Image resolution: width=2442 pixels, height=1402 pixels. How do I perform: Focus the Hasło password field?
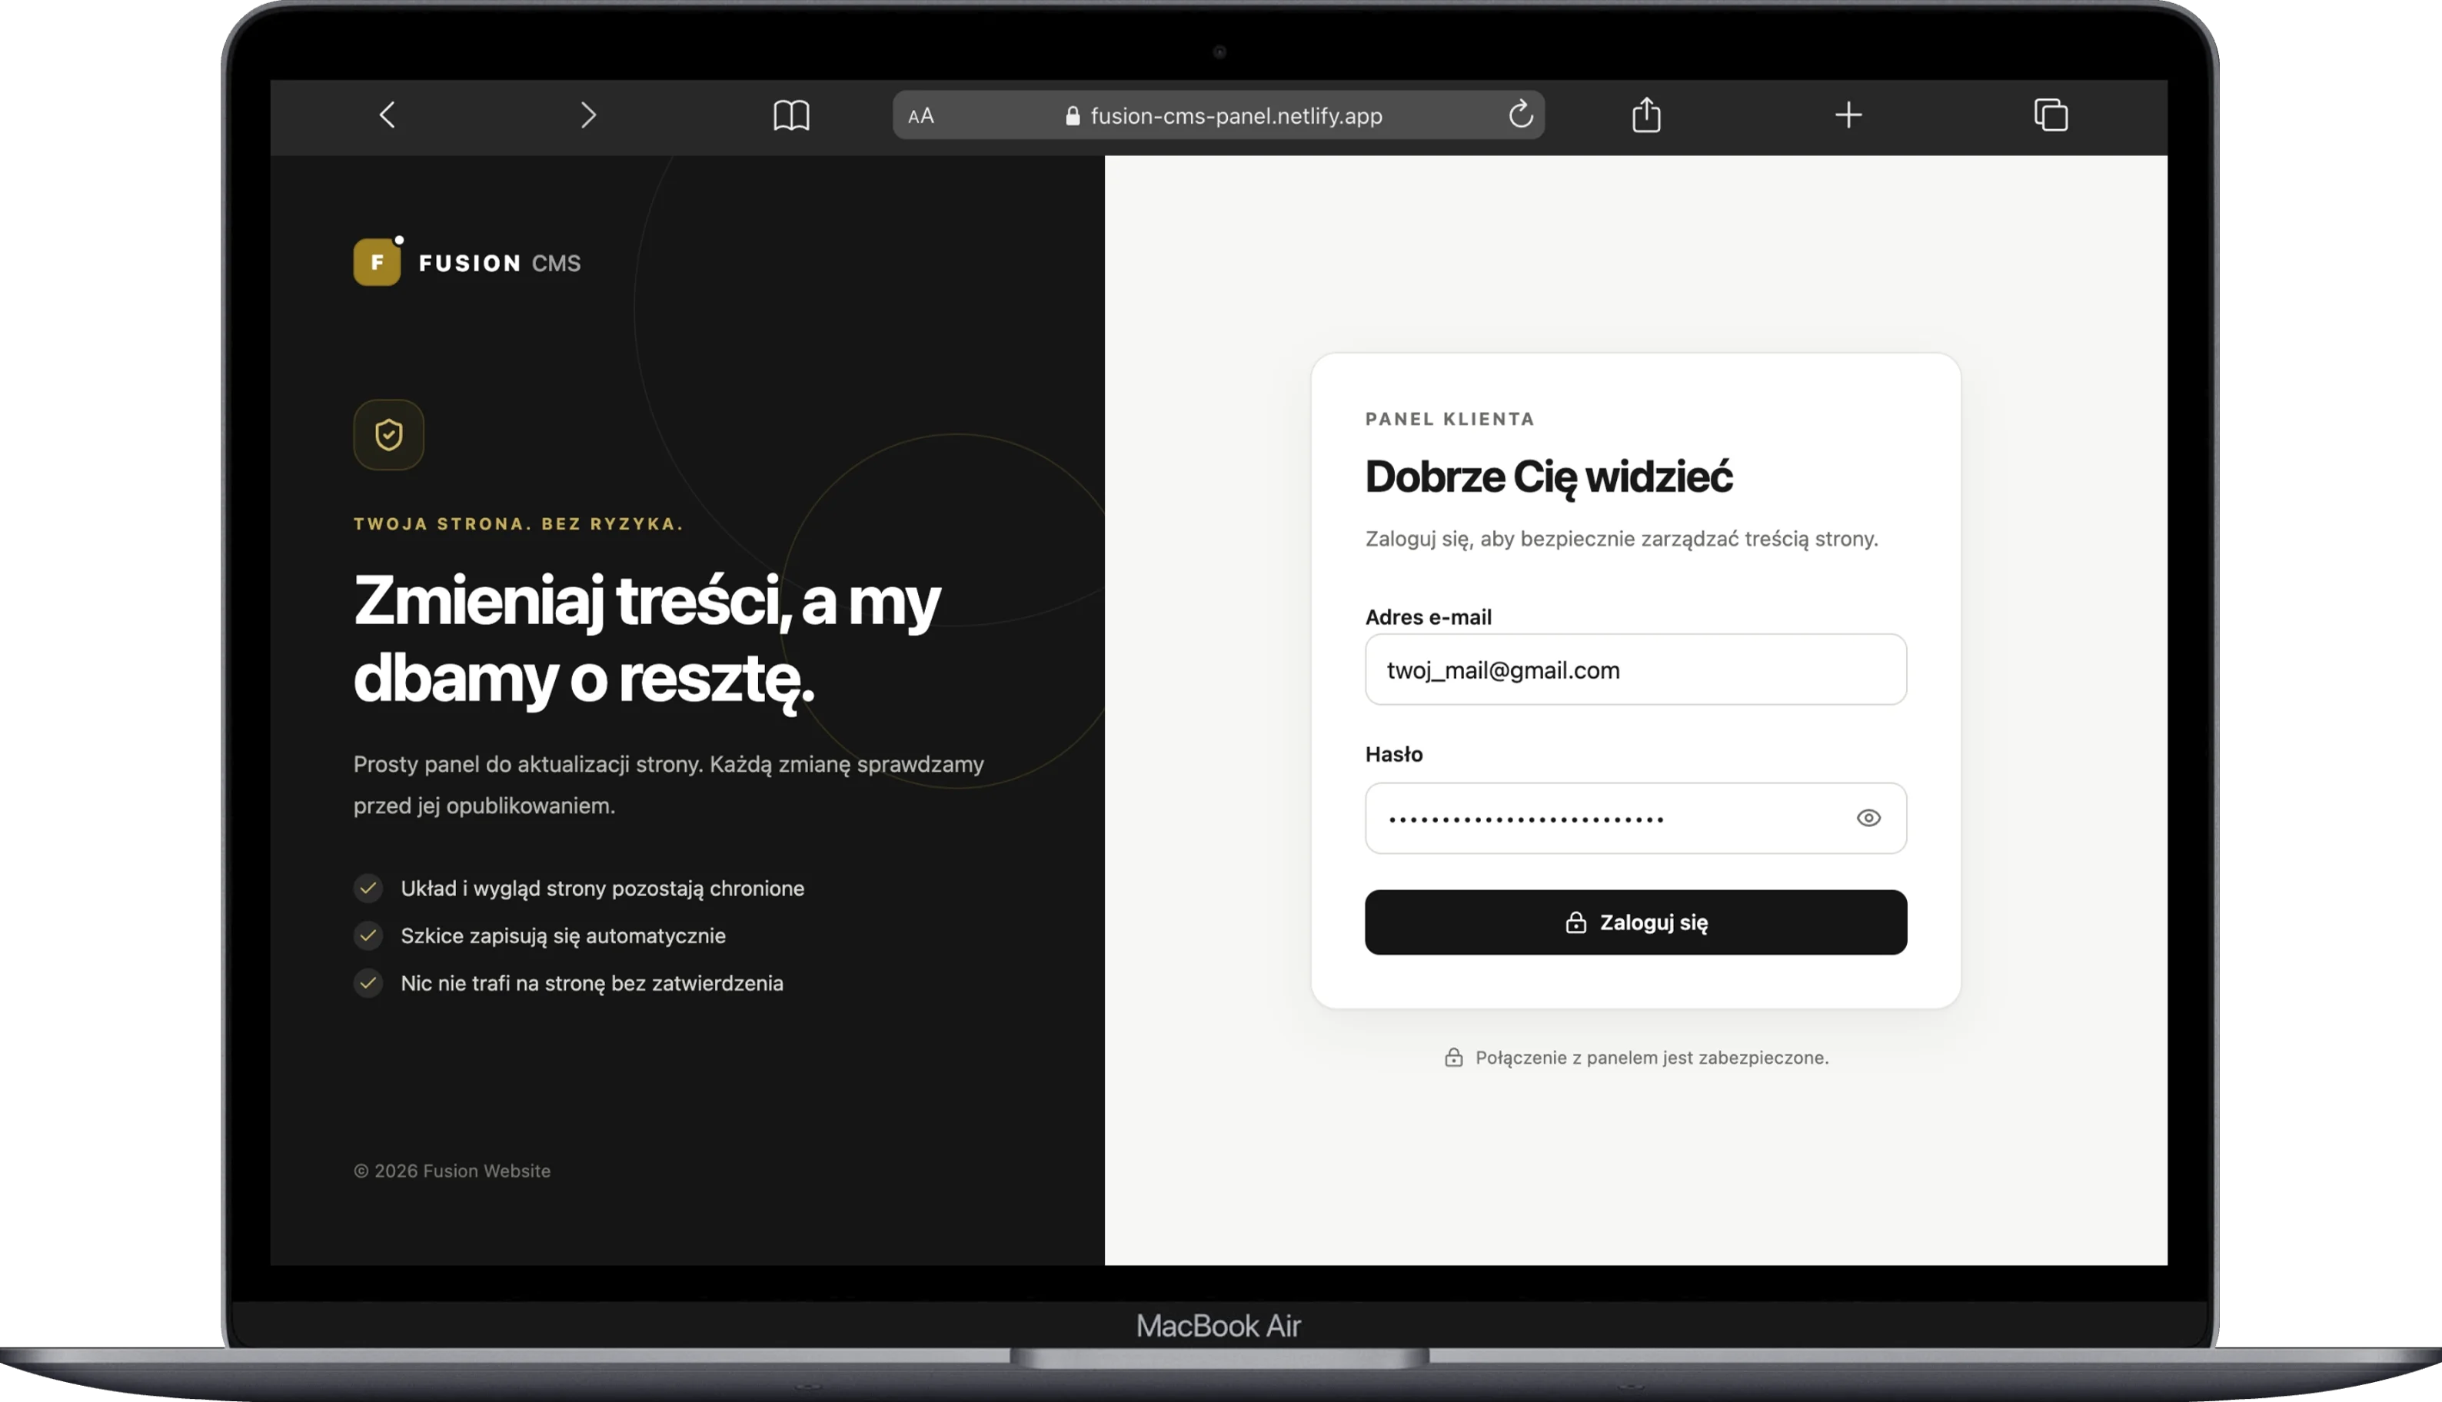pyautogui.click(x=1636, y=819)
